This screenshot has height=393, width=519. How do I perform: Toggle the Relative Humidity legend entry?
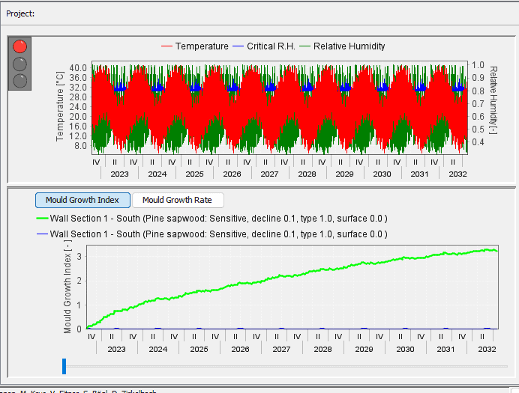342,46
